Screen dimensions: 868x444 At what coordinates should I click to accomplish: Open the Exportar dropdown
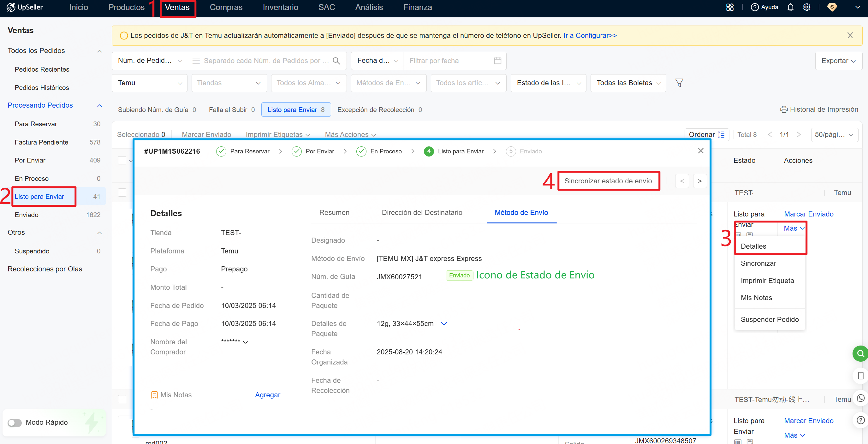click(x=838, y=61)
